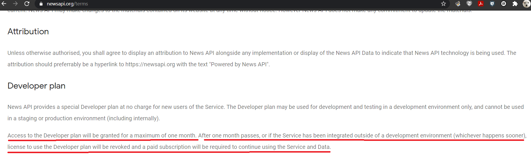The height and width of the screenshot is (158, 531).
Task: Open the Extensions puzzle-piece menu
Action: (x=515, y=4)
